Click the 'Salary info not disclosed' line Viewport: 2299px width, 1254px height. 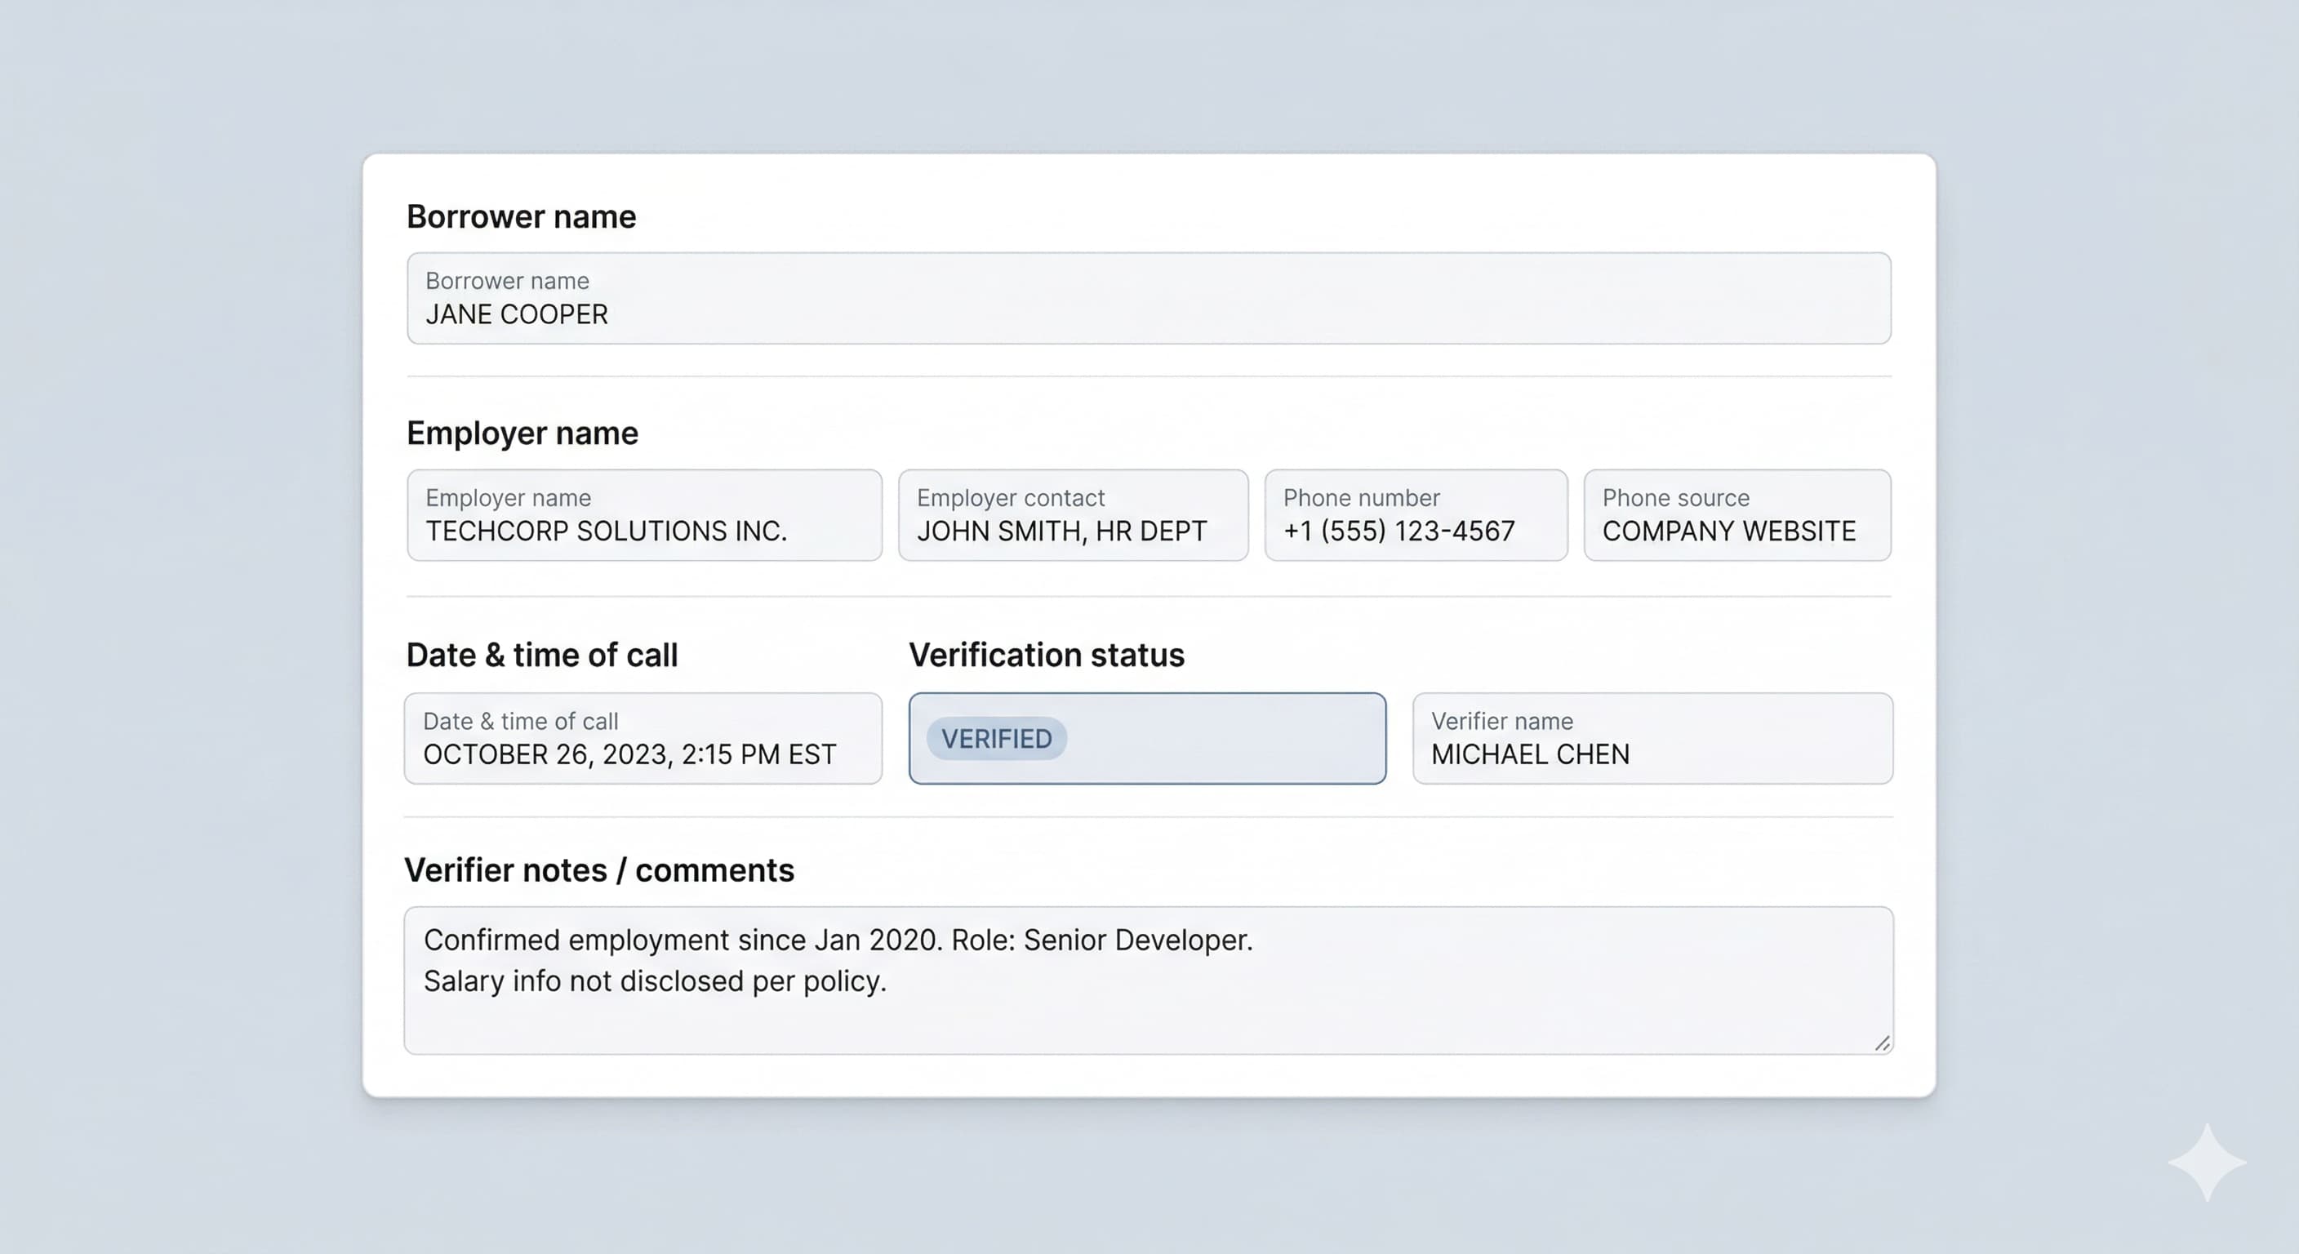coord(654,982)
